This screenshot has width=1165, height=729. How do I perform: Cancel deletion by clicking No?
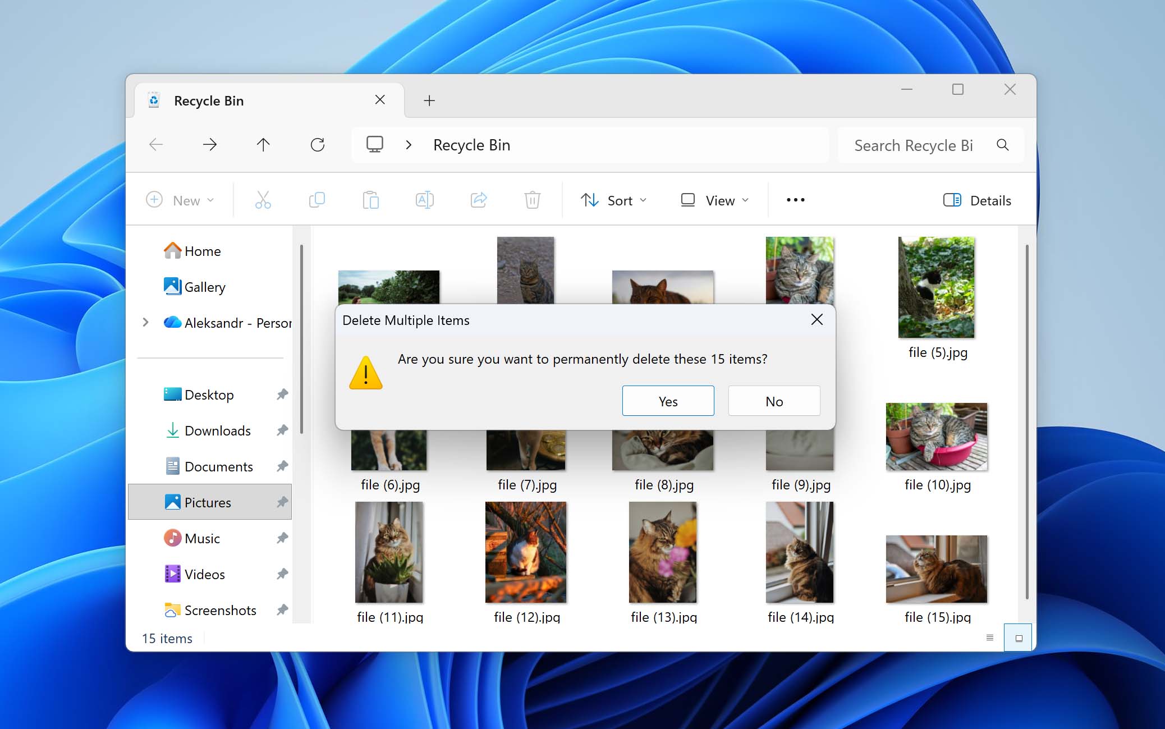773,401
